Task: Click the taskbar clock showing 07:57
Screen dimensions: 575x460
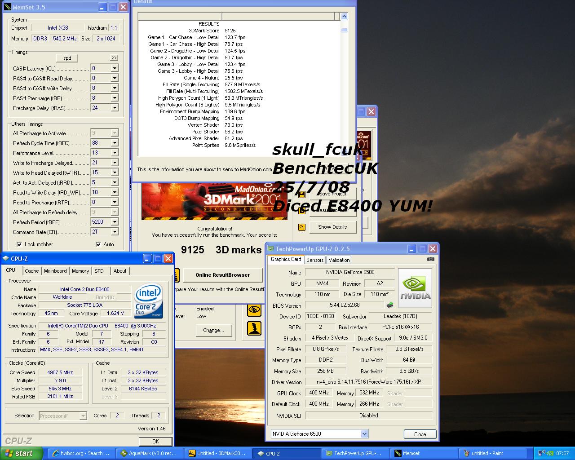Action: pyautogui.click(x=562, y=453)
